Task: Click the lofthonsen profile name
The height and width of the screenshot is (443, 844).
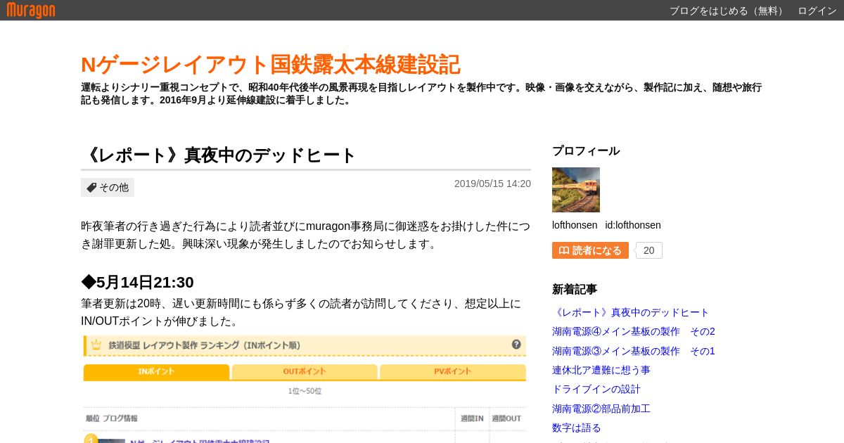Action: (x=575, y=225)
